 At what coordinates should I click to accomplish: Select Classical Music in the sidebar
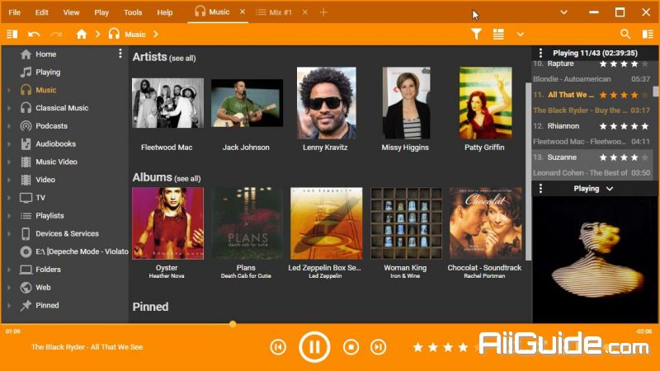pyautogui.click(x=62, y=108)
